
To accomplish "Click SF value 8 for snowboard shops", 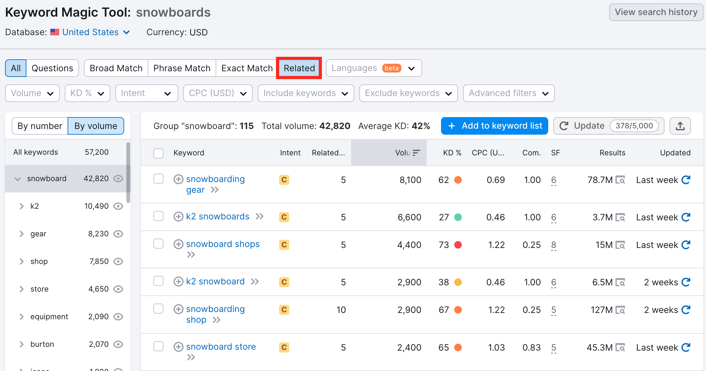I will [554, 245].
